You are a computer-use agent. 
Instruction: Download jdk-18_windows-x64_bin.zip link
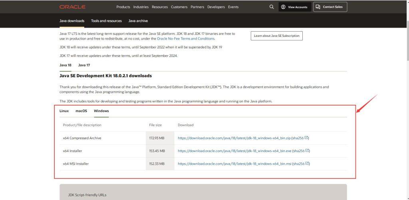pyautogui.click(x=234, y=138)
